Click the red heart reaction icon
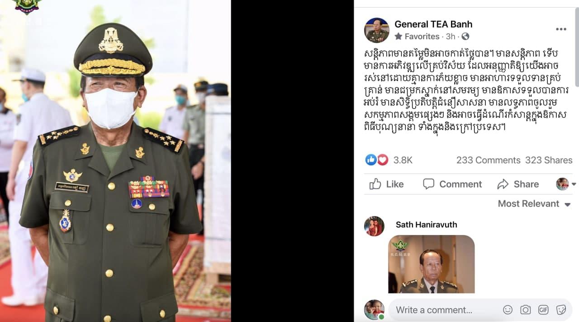This screenshot has width=579, height=322. (383, 160)
